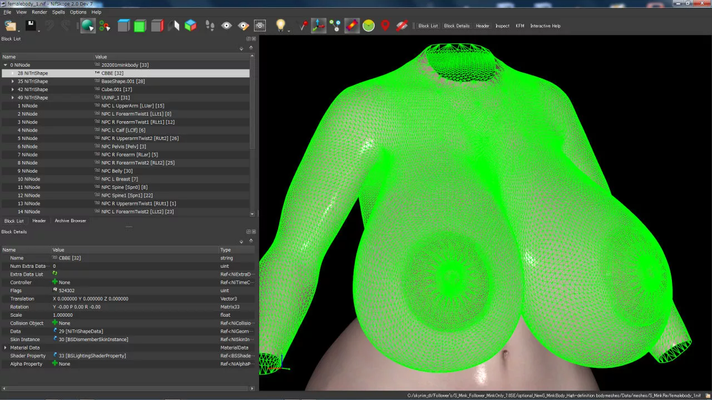Click the KFM toolbar button
This screenshot has width=712, height=400.
pos(520,26)
